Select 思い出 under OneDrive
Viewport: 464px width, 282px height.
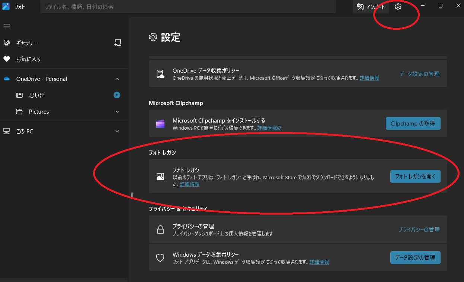click(x=37, y=95)
